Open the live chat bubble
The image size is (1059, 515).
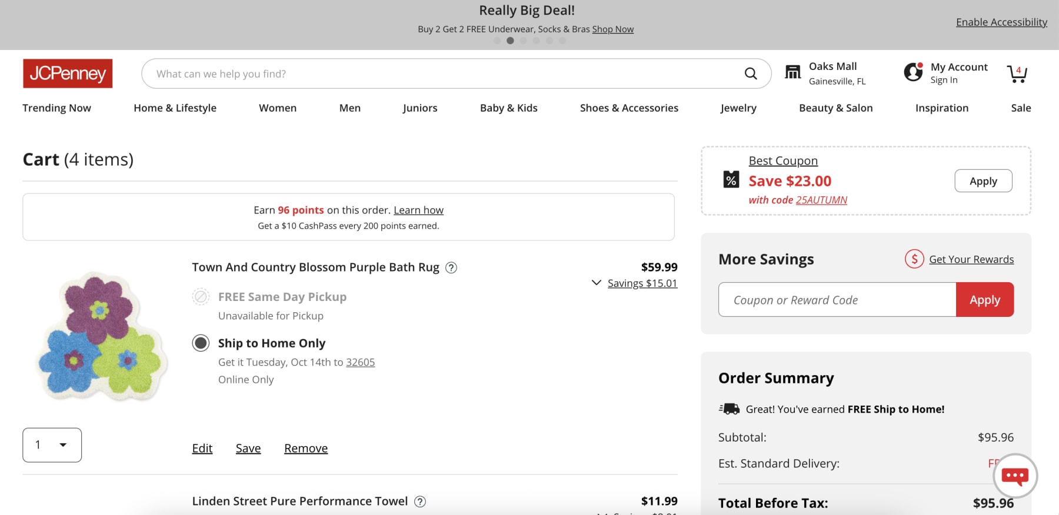tap(1015, 476)
